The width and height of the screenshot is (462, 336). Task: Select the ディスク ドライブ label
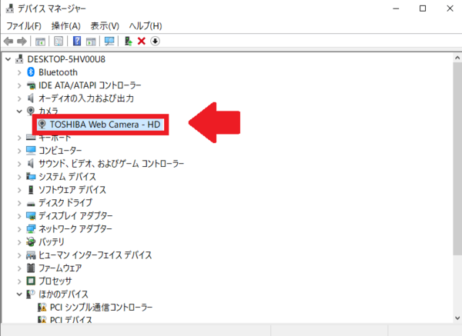coord(65,203)
